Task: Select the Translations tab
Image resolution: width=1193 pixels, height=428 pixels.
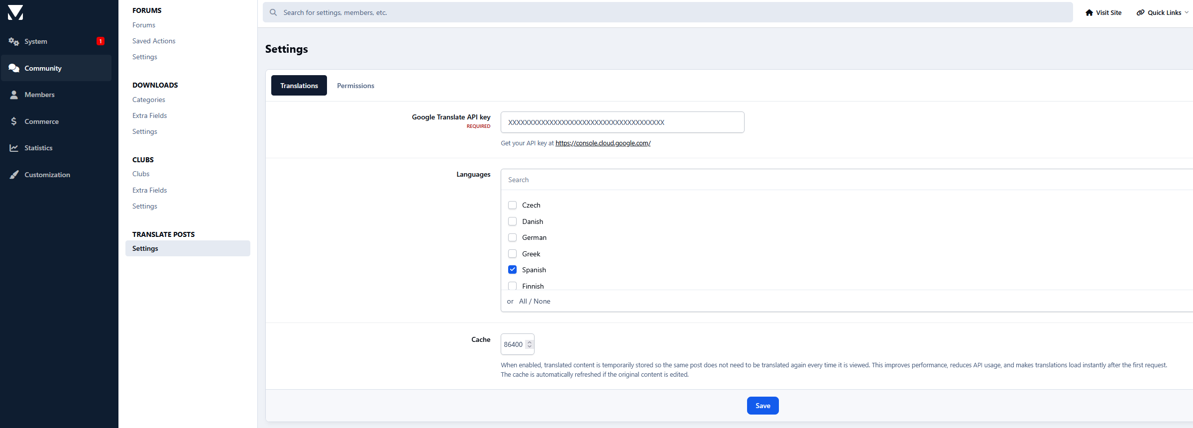Action: pyautogui.click(x=299, y=86)
